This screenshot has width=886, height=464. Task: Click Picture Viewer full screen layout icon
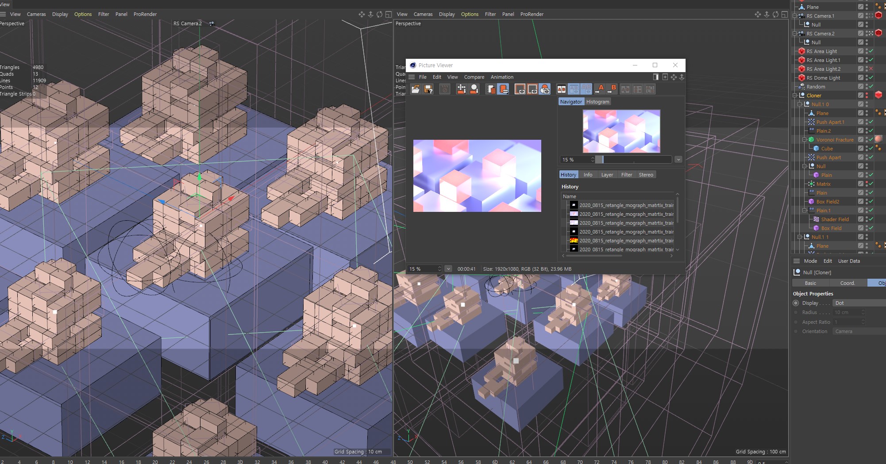click(x=656, y=77)
